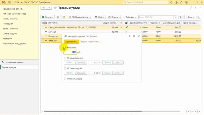Click the 1C logo icon
The height and width of the screenshot is (115, 204).
click(4, 2)
